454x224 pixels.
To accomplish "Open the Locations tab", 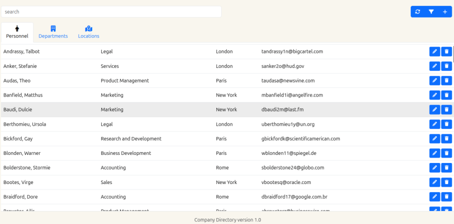I will click(x=89, y=32).
